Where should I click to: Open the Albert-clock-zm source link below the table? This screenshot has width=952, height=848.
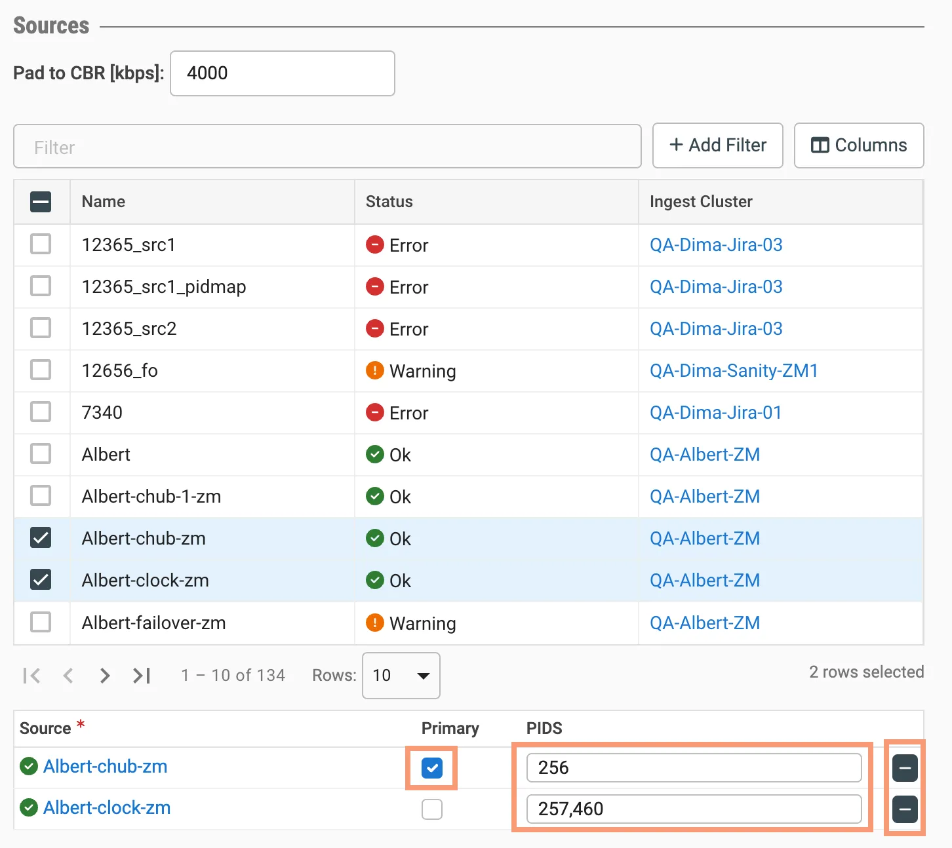(x=107, y=808)
